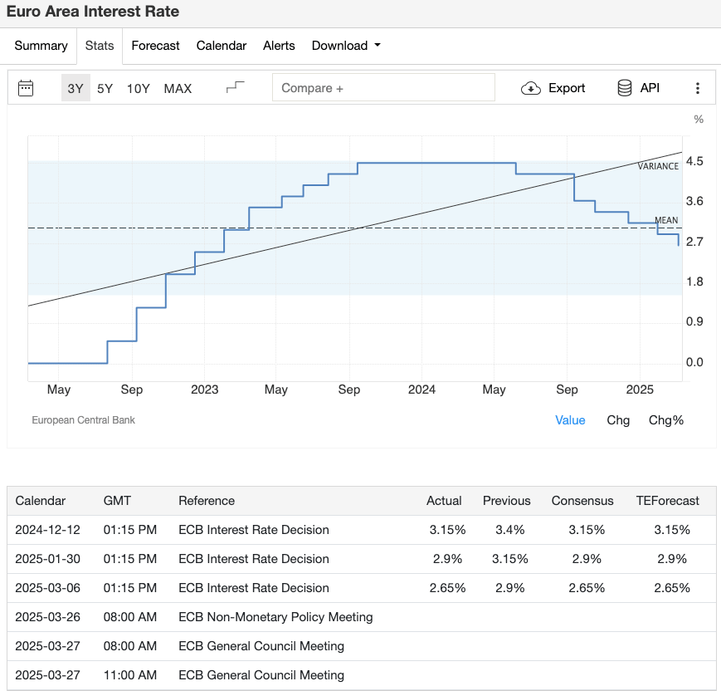The image size is (721, 691).
Task: Select the Value chart display option
Action: pyautogui.click(x=570, y=420)
